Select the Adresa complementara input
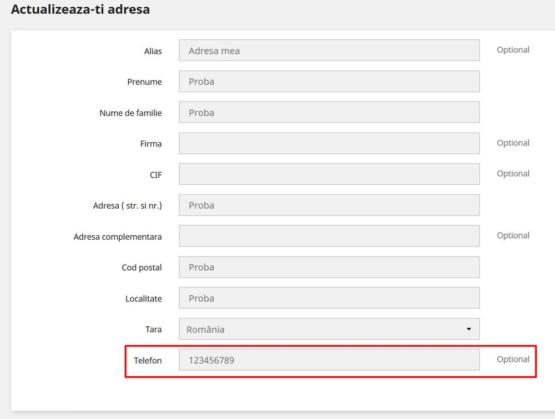The height and width of the screenshot is (419, 555). click(329, 236)
